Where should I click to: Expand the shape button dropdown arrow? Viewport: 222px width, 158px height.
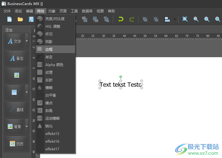click(x=27, y=92)
